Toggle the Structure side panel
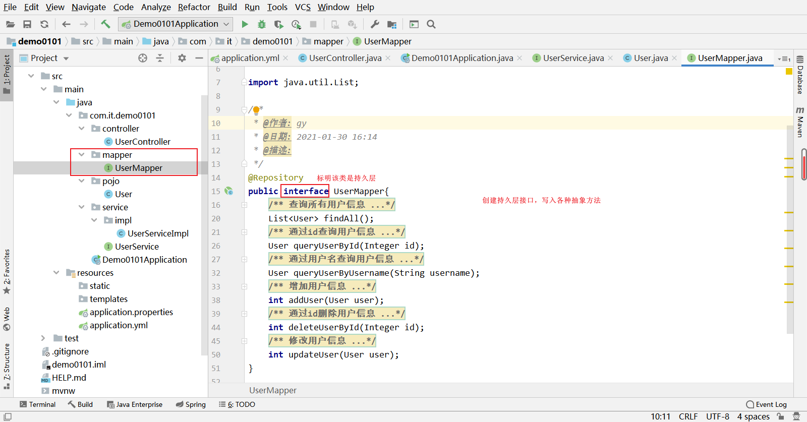The width and height of the screenshot is (807, 422). click(x=7, y=367)
